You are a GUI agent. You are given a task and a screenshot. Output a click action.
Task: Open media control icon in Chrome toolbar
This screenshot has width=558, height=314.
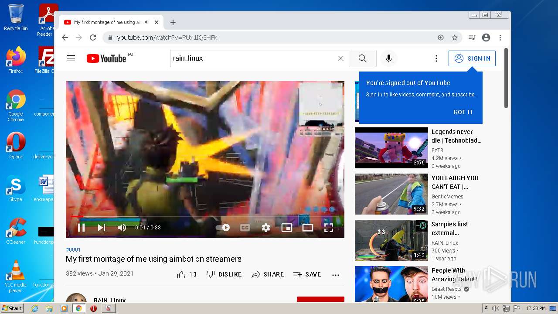coord(472,38)
